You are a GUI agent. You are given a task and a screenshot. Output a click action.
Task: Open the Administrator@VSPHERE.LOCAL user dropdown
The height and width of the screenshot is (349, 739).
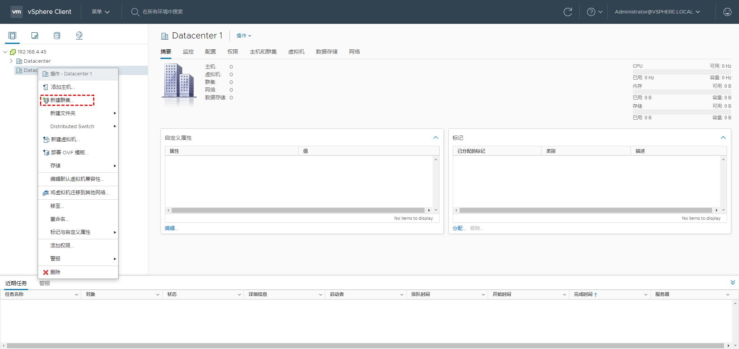click(657, 12)
